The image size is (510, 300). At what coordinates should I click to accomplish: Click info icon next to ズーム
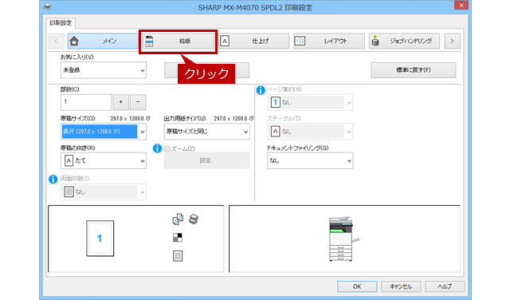coord(157,148)
